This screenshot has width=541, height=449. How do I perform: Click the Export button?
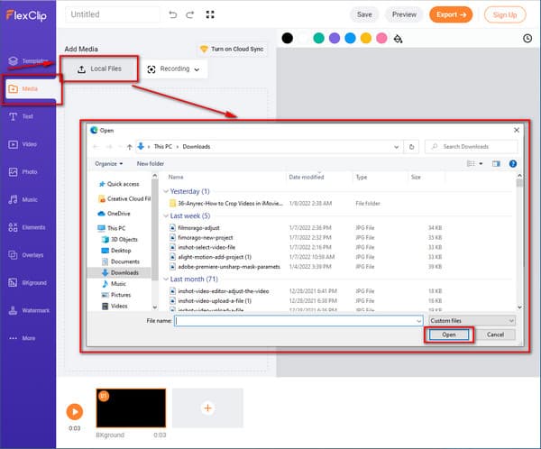451,14
